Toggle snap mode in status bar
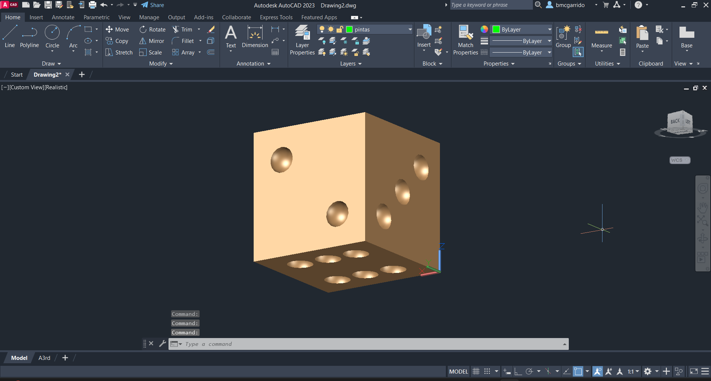The width and height of the screenshot is (711, 381). [487, 371]
